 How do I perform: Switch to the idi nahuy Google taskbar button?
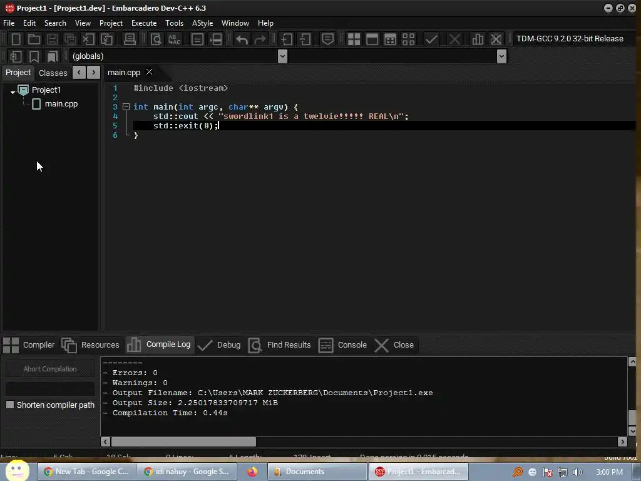pos(187,472)
